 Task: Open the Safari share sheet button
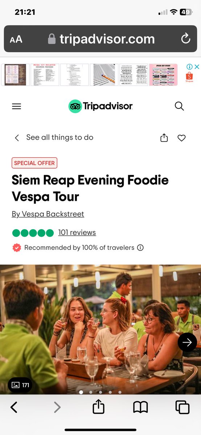pyautogui.click(x=98, y=407)
